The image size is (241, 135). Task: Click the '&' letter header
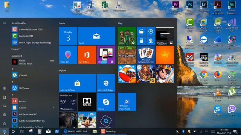point(12,69)
